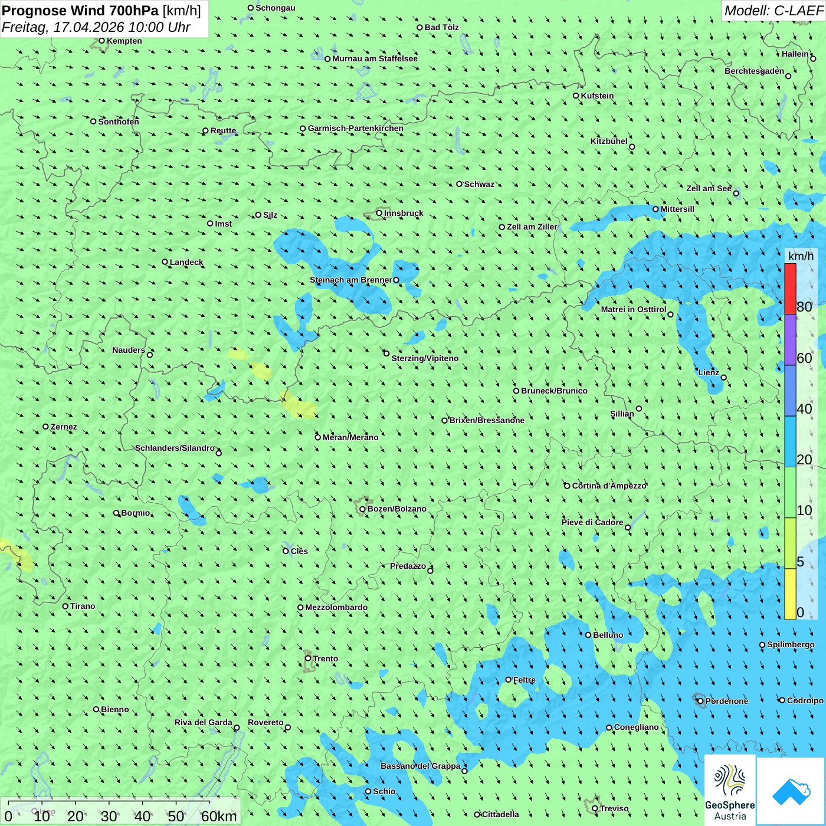Viewport: 826px width, 826px height.
Task: Click the Brixen/Bressanone label
Action: point(487,420)
